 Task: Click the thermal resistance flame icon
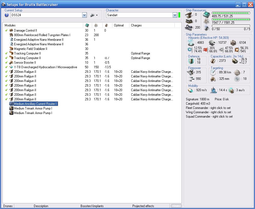pos(205,50)
